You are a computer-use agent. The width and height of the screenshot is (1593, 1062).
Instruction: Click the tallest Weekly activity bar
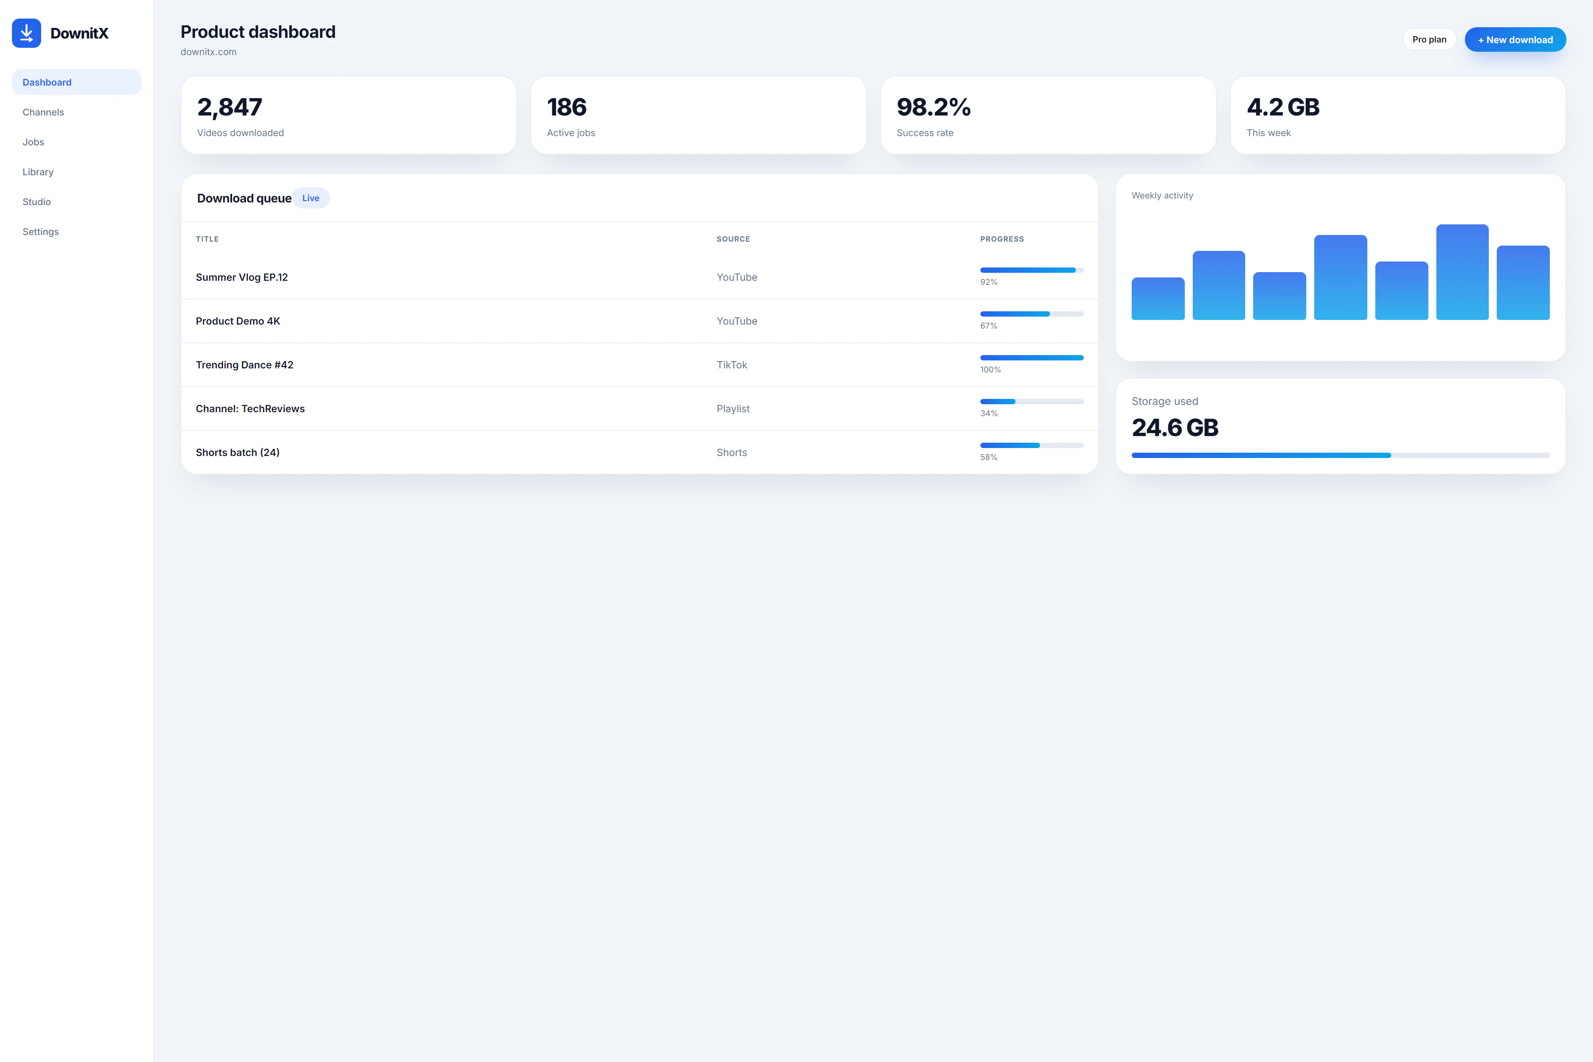pos(1462,272)
